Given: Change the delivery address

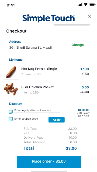Looking at the screenshot, I should pyautogui.click(x=78, y=45).
